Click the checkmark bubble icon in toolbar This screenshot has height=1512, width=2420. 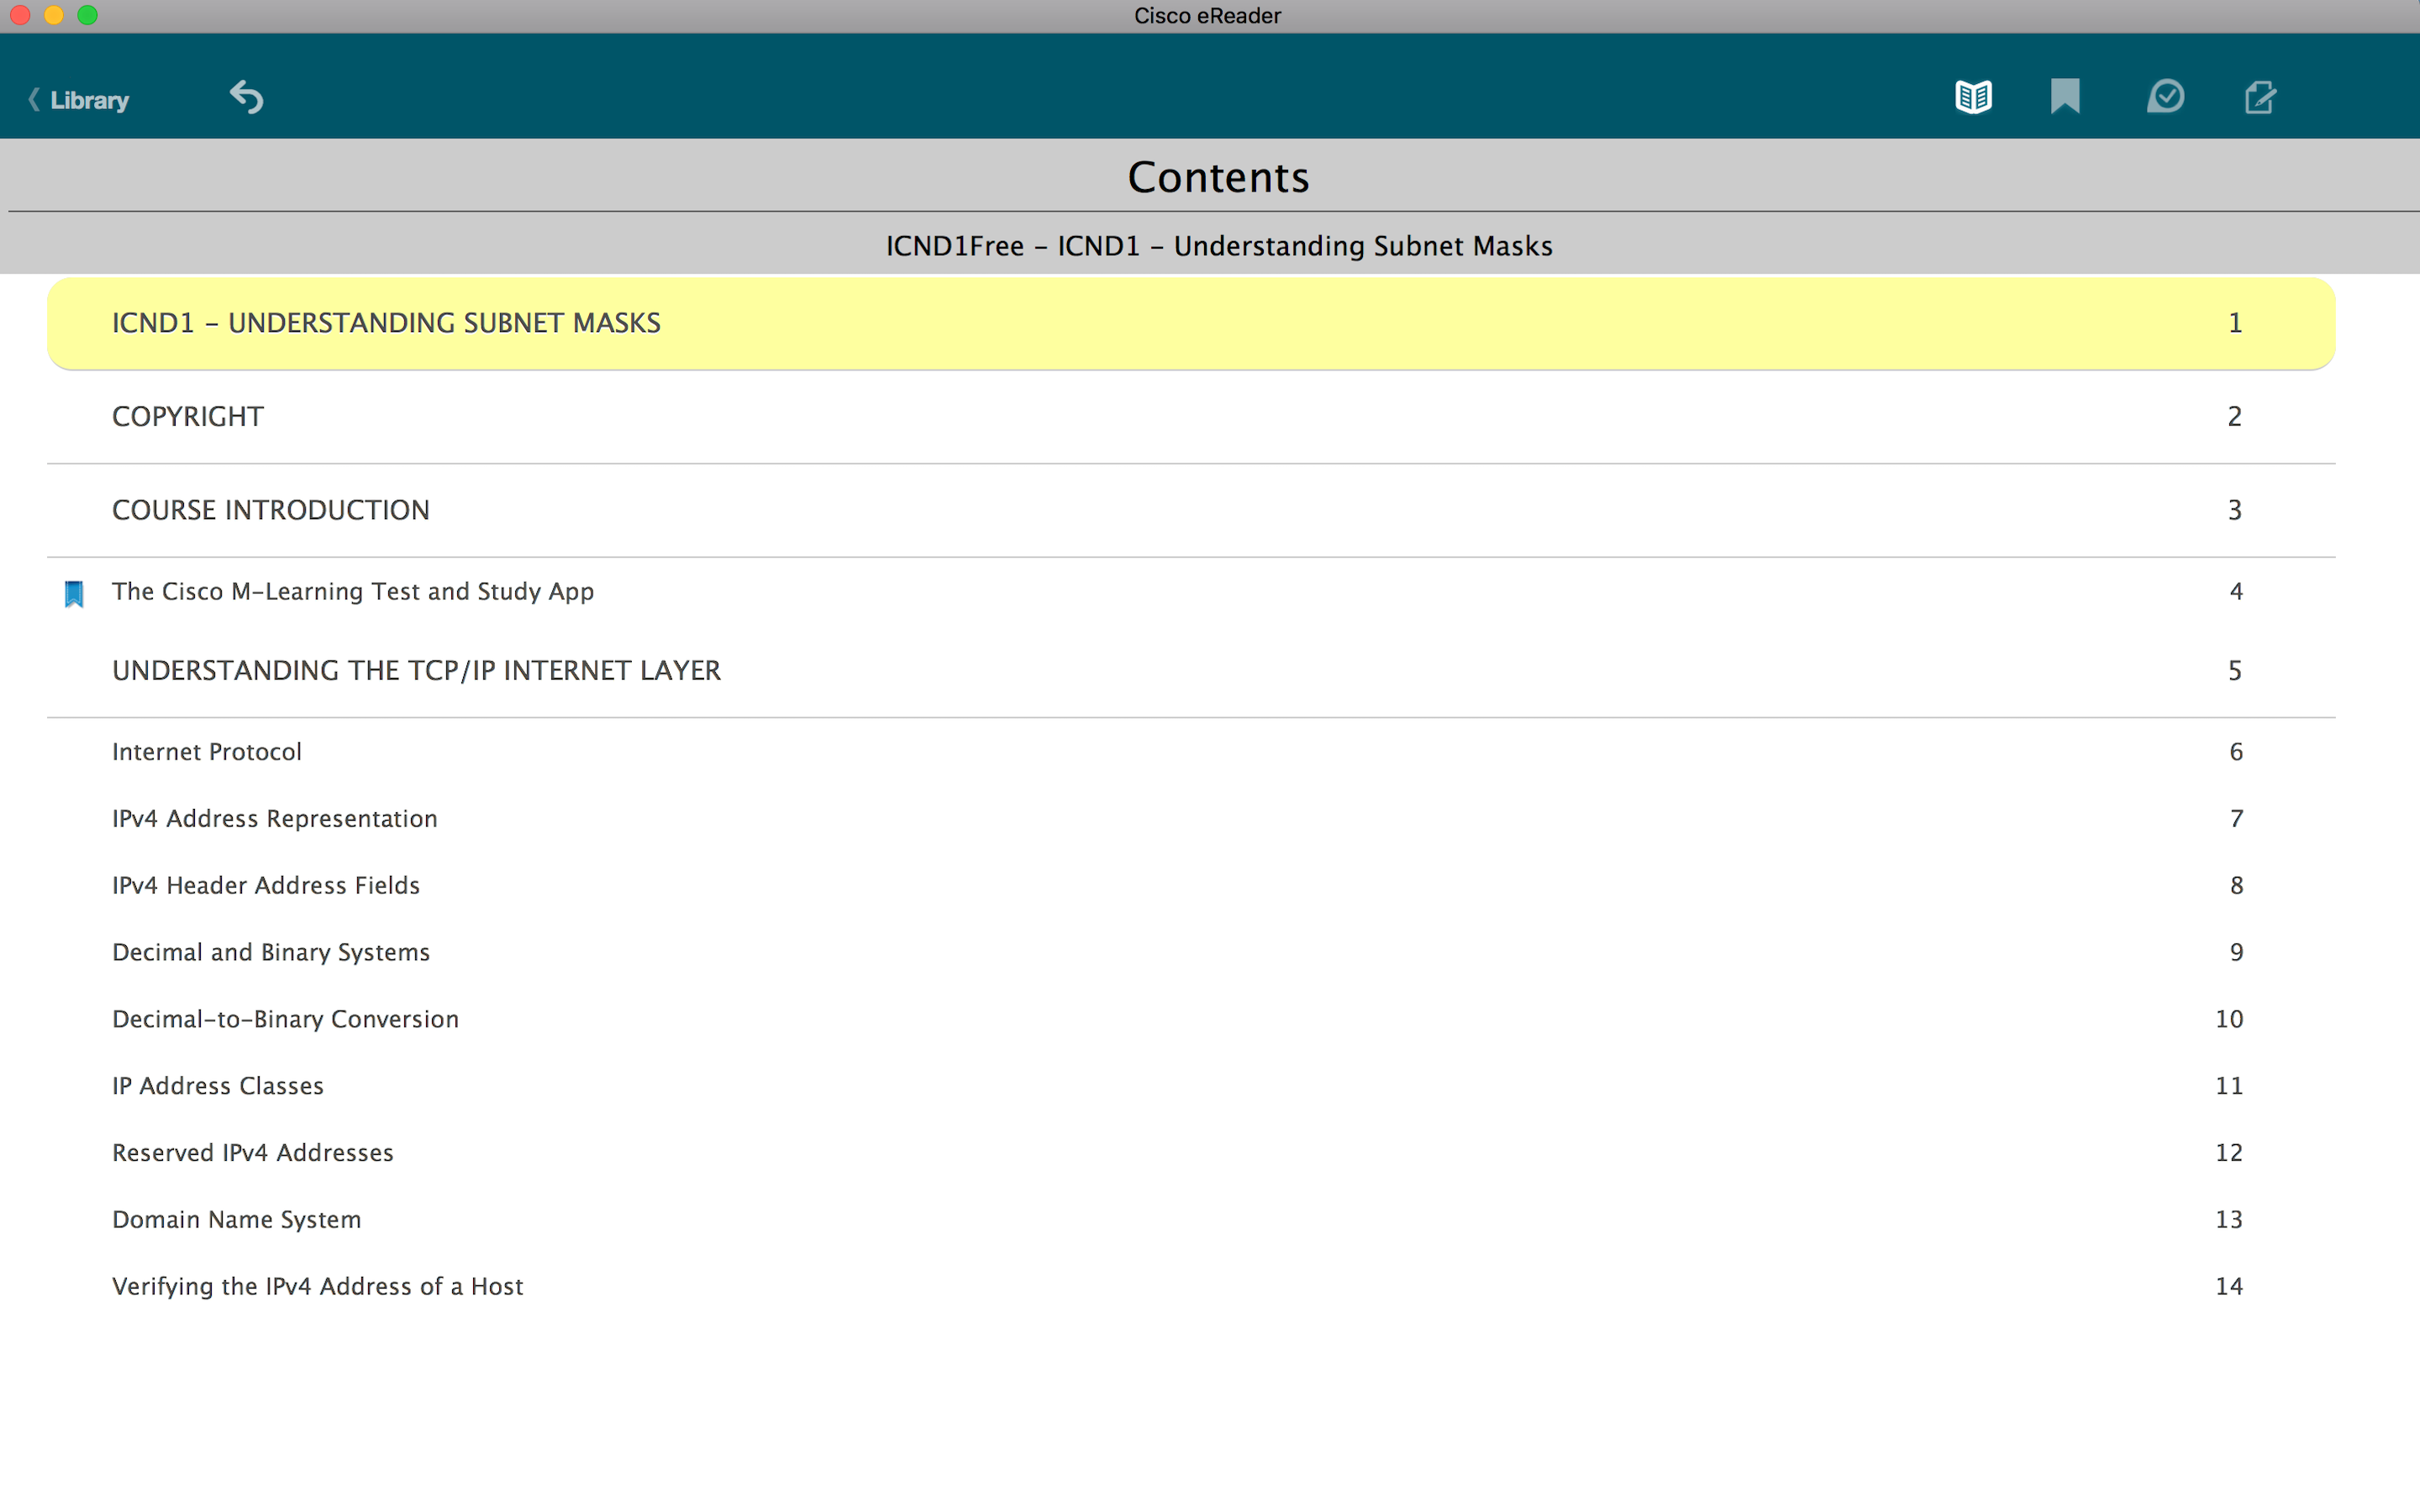pyautogui.click(x=2165, y=97)
